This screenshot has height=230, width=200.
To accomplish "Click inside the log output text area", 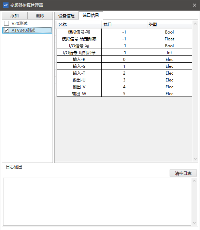I will 97,202.
